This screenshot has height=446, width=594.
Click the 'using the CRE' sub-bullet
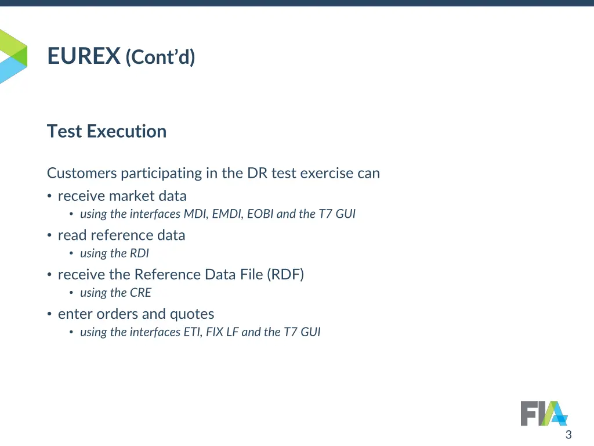115,293
